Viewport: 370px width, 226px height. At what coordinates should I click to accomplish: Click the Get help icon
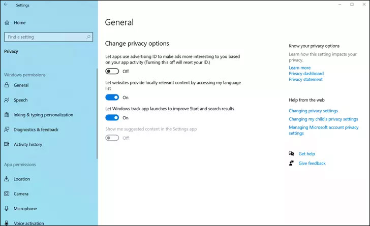(291, 153)
